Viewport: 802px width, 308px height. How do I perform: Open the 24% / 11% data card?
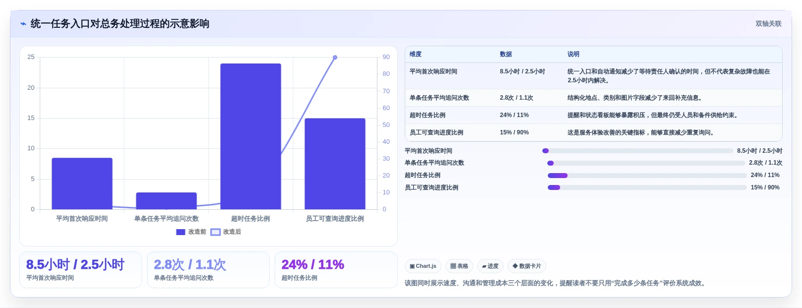pos(336,270)
